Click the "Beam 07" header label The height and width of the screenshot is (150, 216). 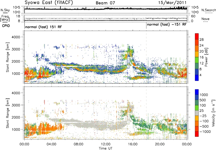click(x=105, y=3)
